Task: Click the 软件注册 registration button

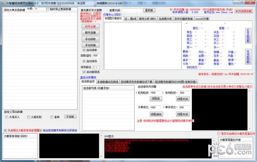Action: pos(90,27)
